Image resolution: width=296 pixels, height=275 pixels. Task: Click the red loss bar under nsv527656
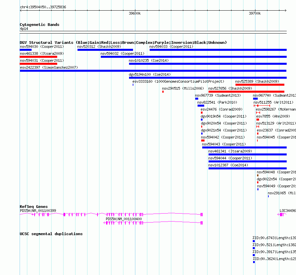(246, 92)
